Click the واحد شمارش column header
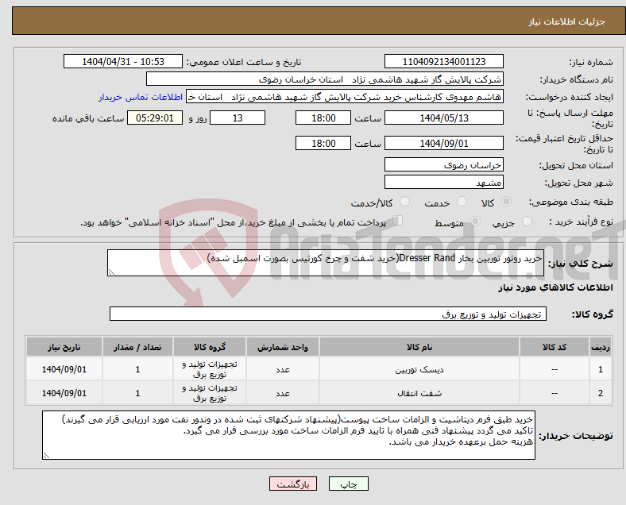This screenshot has width=626, height=505. [x=283, y=347]
